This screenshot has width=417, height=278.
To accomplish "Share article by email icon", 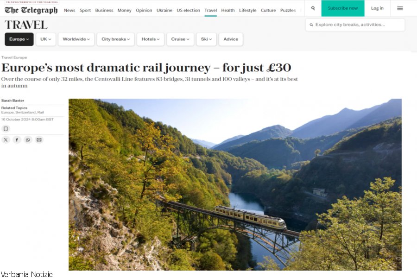I will (39, 139).
